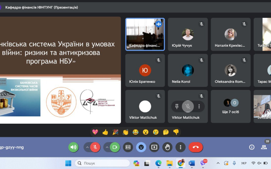
Task: Select Oleksandra Rom... participant tile
Action: (x=231, y=70)
